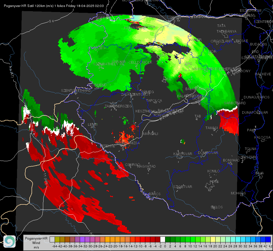Image resolution: width=273 pixels, height=251 pixels.
Task: Select the MARCALI town label
Action: pos(150,134)
